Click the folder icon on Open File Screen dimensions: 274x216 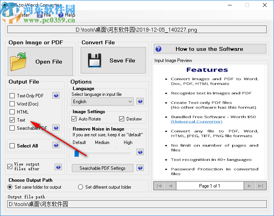point(18,62)
